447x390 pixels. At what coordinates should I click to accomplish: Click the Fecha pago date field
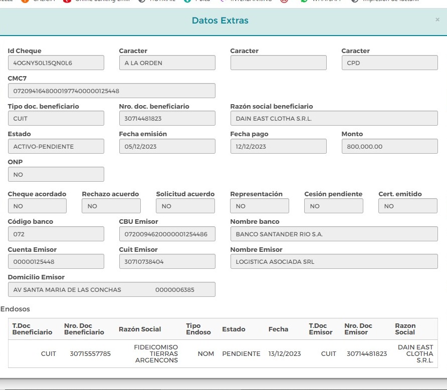(278, 146)
